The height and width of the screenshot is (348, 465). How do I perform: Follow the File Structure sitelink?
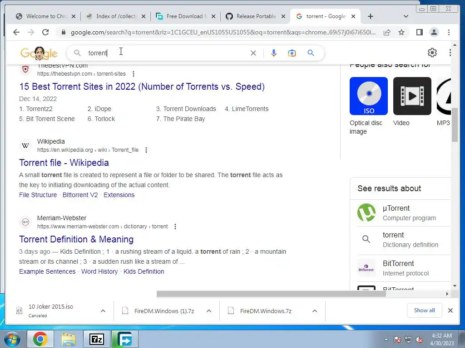click(x=38, y=195)
